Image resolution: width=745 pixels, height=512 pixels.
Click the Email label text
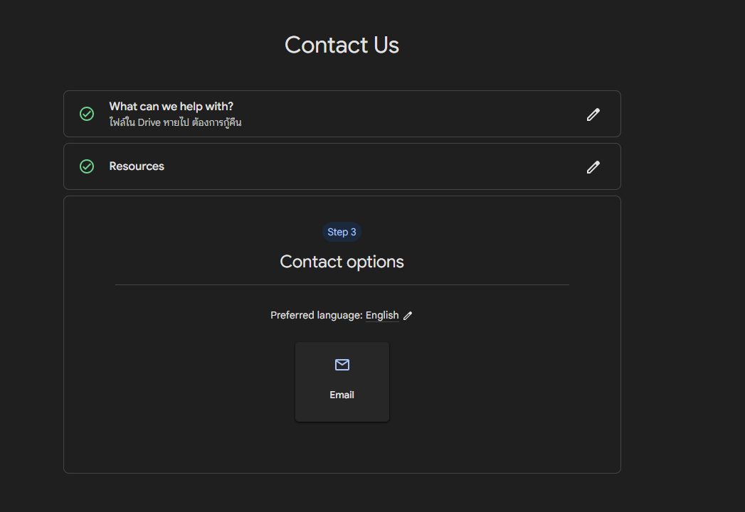(342, 395)
